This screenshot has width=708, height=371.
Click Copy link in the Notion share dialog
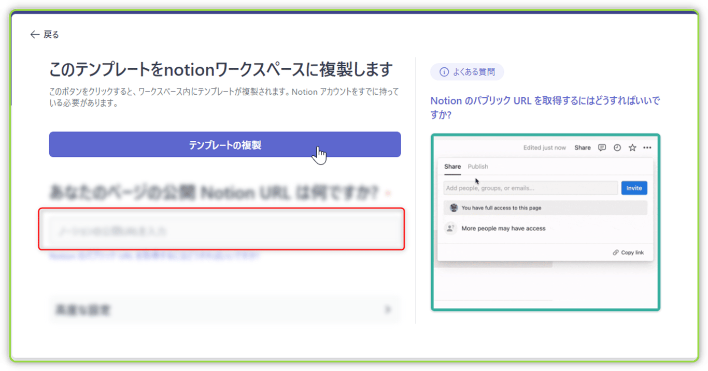(632, 253)
